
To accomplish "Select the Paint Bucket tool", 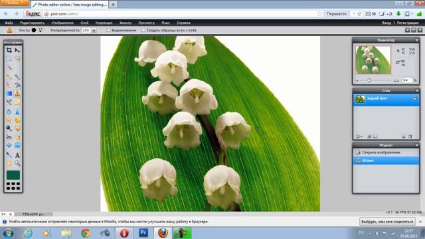I will (x=17, y=85).
